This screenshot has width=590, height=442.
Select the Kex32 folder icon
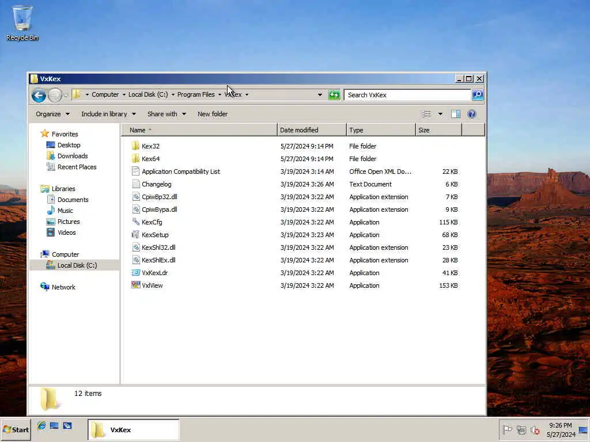[x=135, y=146]
